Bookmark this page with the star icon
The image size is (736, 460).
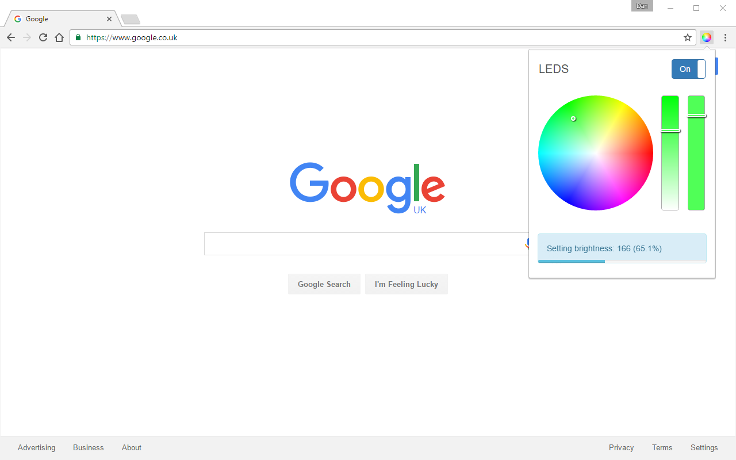pos(688,37)
